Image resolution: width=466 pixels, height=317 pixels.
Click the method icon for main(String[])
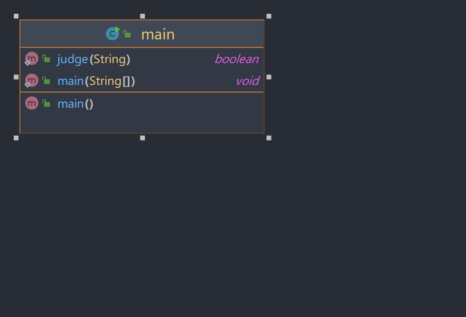tap(31, 81)
